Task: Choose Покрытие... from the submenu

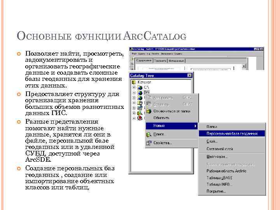Action: [x=232, y=191]
